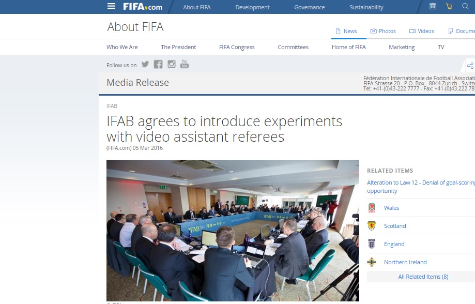Open Alteration to Law 12 related link
This screenshot has width=475, height=304.
421,187
